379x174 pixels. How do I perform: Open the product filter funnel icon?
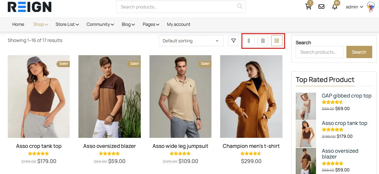(x=233, y=41)
